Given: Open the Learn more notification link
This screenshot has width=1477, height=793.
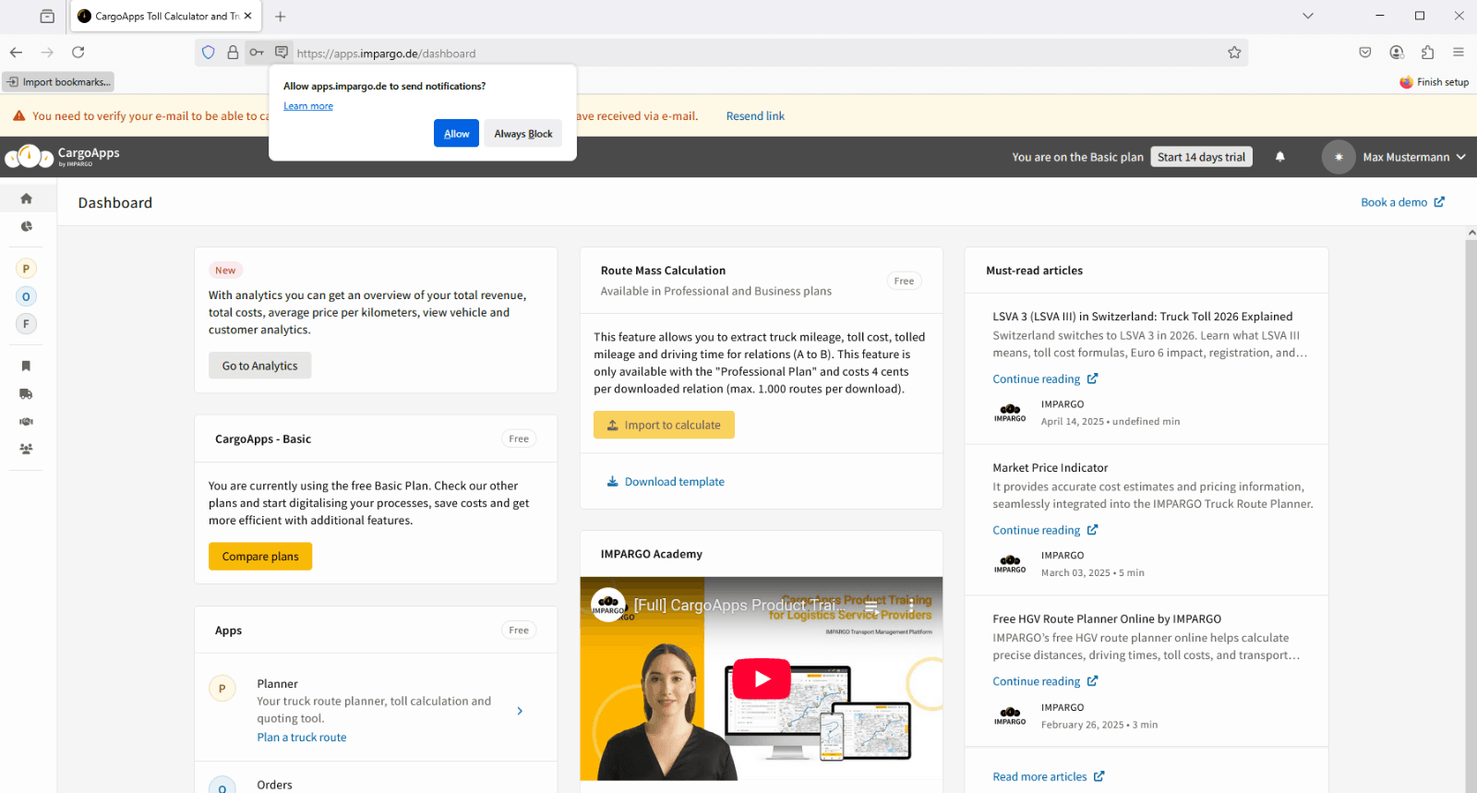Looking at the screenshot, I should (x=308, y=106).
